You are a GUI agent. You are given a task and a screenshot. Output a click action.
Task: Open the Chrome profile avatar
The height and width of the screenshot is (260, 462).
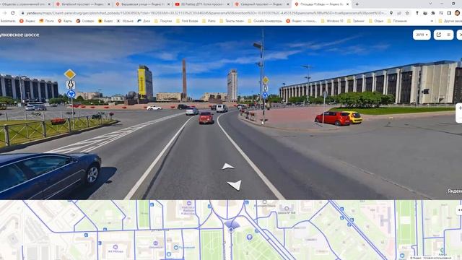click(x=457, y=13)
